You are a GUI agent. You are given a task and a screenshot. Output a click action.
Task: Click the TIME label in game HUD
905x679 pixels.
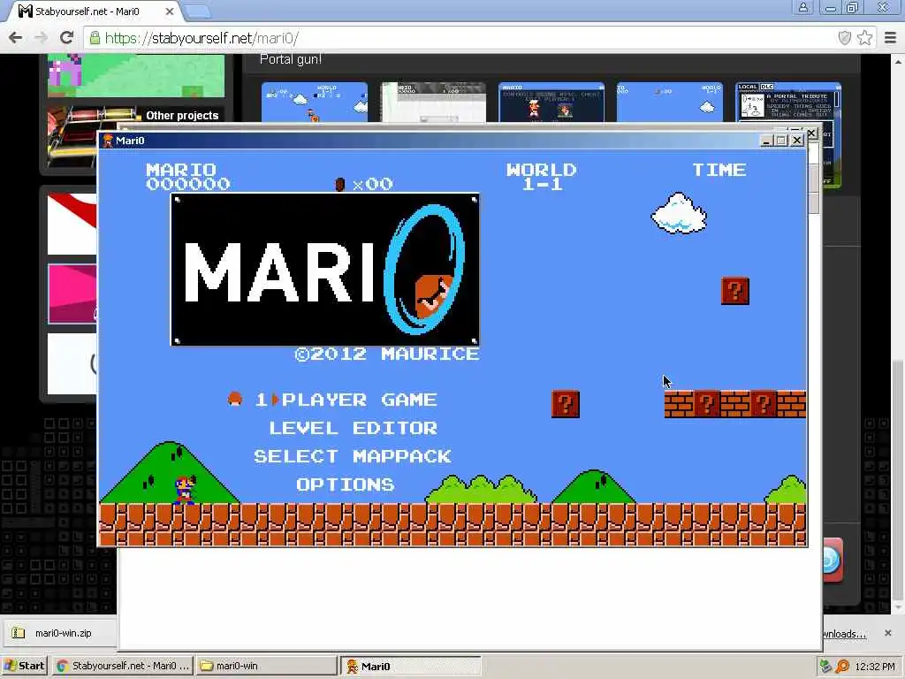point(719,170)
